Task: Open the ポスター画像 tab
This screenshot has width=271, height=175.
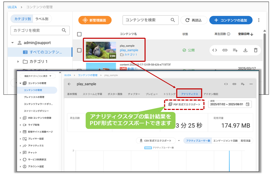Action: (x=115, y=94)
